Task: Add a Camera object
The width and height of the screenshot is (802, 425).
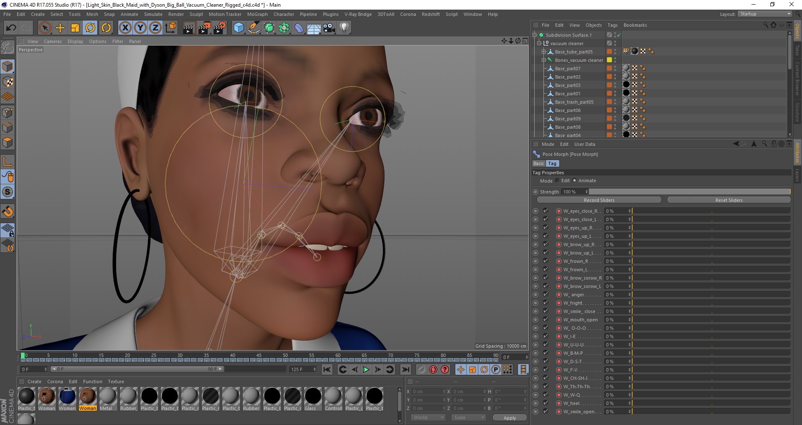Action: [x=329, y=28]
